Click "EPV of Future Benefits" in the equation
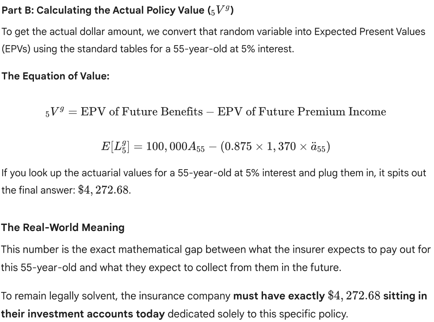Viewport: 434px width, 322px height. tap(142, 112)
